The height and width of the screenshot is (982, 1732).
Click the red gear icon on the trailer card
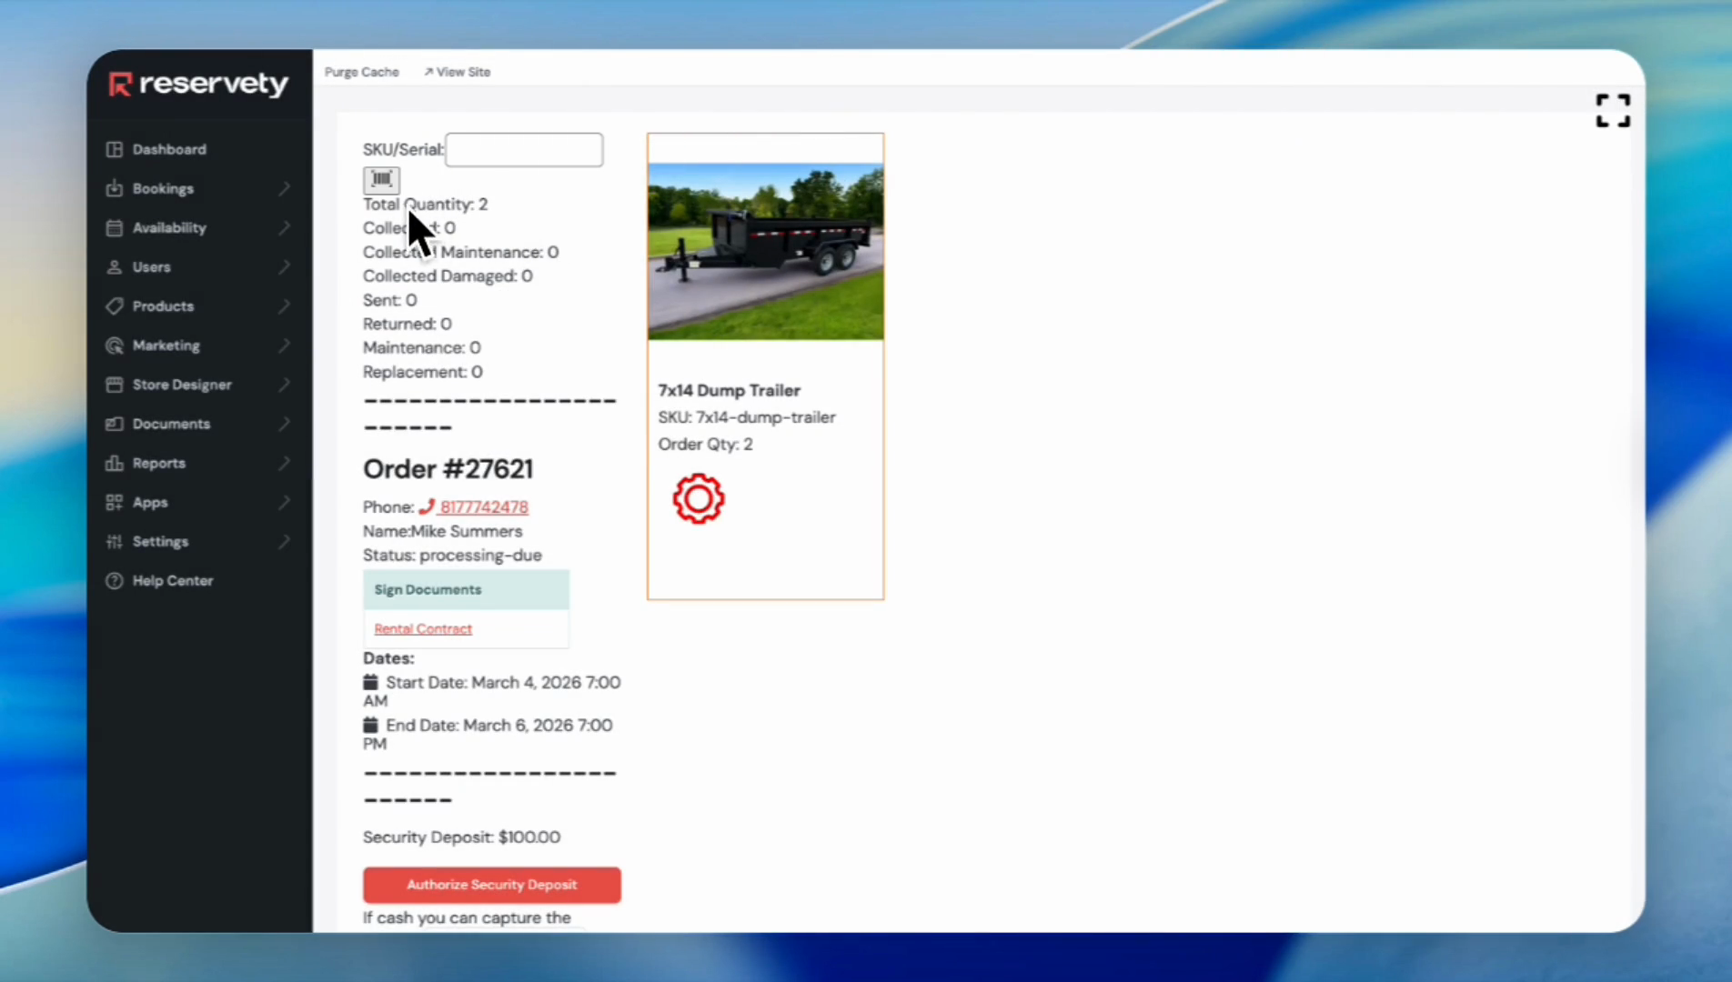[698, 498]
